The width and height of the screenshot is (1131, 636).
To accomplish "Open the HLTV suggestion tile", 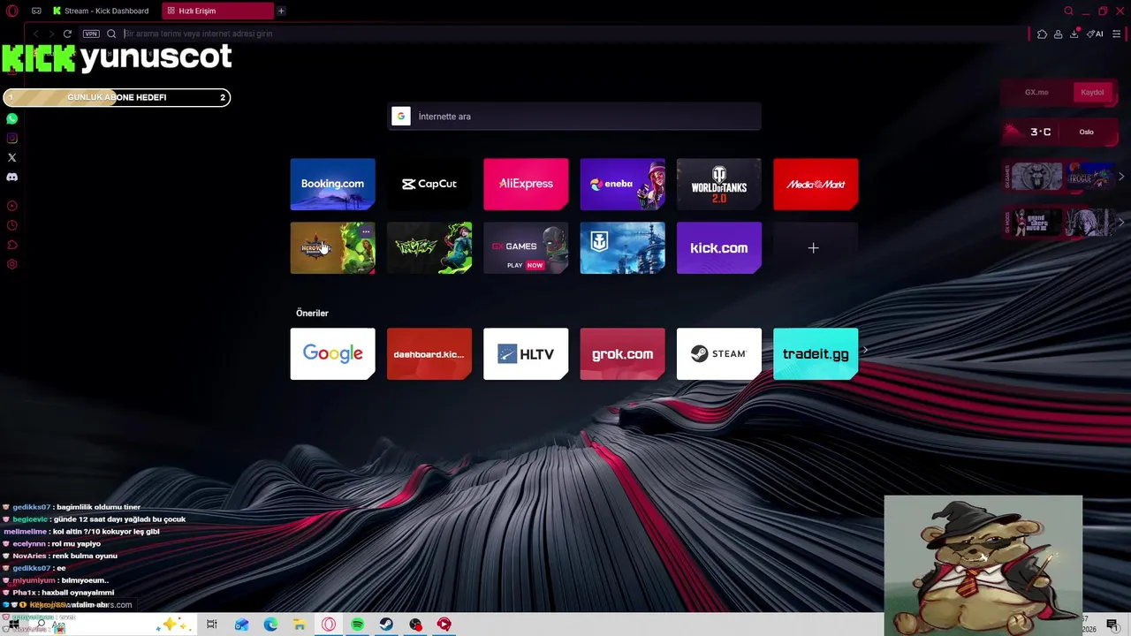I will coord(526,354).
